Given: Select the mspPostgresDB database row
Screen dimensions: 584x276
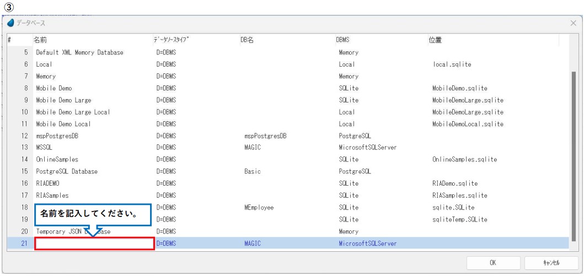Looking at the screenshot, I should pyautogui.click(x=58, y=136).
